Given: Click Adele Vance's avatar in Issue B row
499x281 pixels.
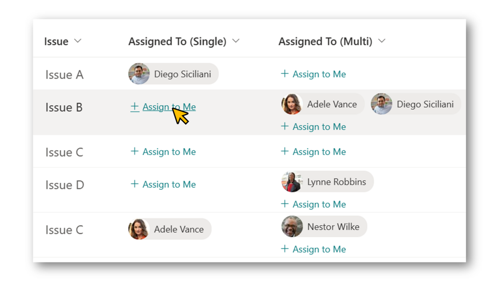Looking at the screenshot, I should (x=292, y=104).
